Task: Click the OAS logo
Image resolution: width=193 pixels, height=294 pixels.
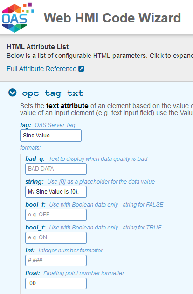Action: point(18,18)
